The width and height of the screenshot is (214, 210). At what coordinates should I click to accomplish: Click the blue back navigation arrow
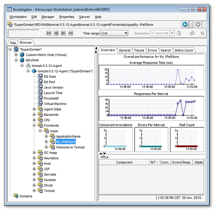(185, 25)
